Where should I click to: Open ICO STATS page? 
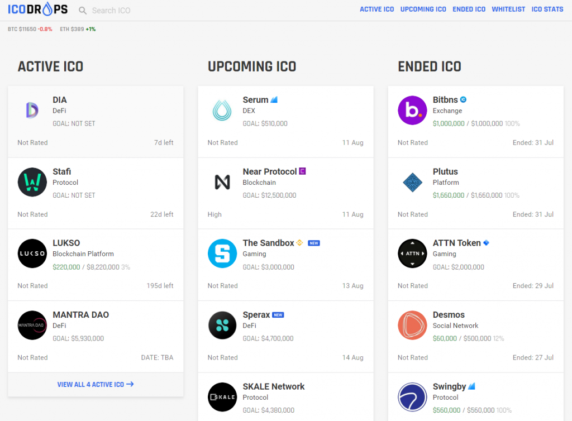[x=547, y=9]
